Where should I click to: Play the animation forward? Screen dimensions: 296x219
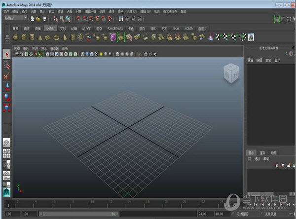coord(275,204)
